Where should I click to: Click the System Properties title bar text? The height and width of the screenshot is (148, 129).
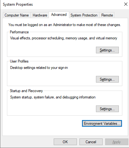pyautogui.click(x=18, y=4)
